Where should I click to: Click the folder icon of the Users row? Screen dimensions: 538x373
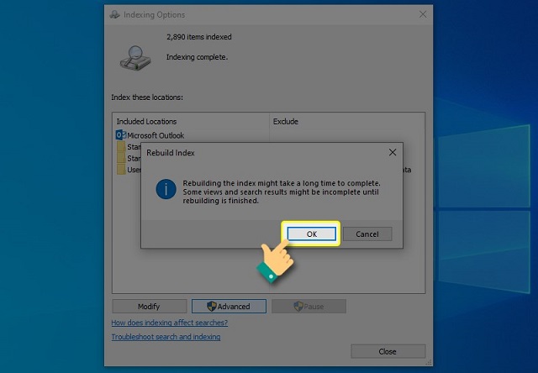pyautogui.click(x=121, y=170)
